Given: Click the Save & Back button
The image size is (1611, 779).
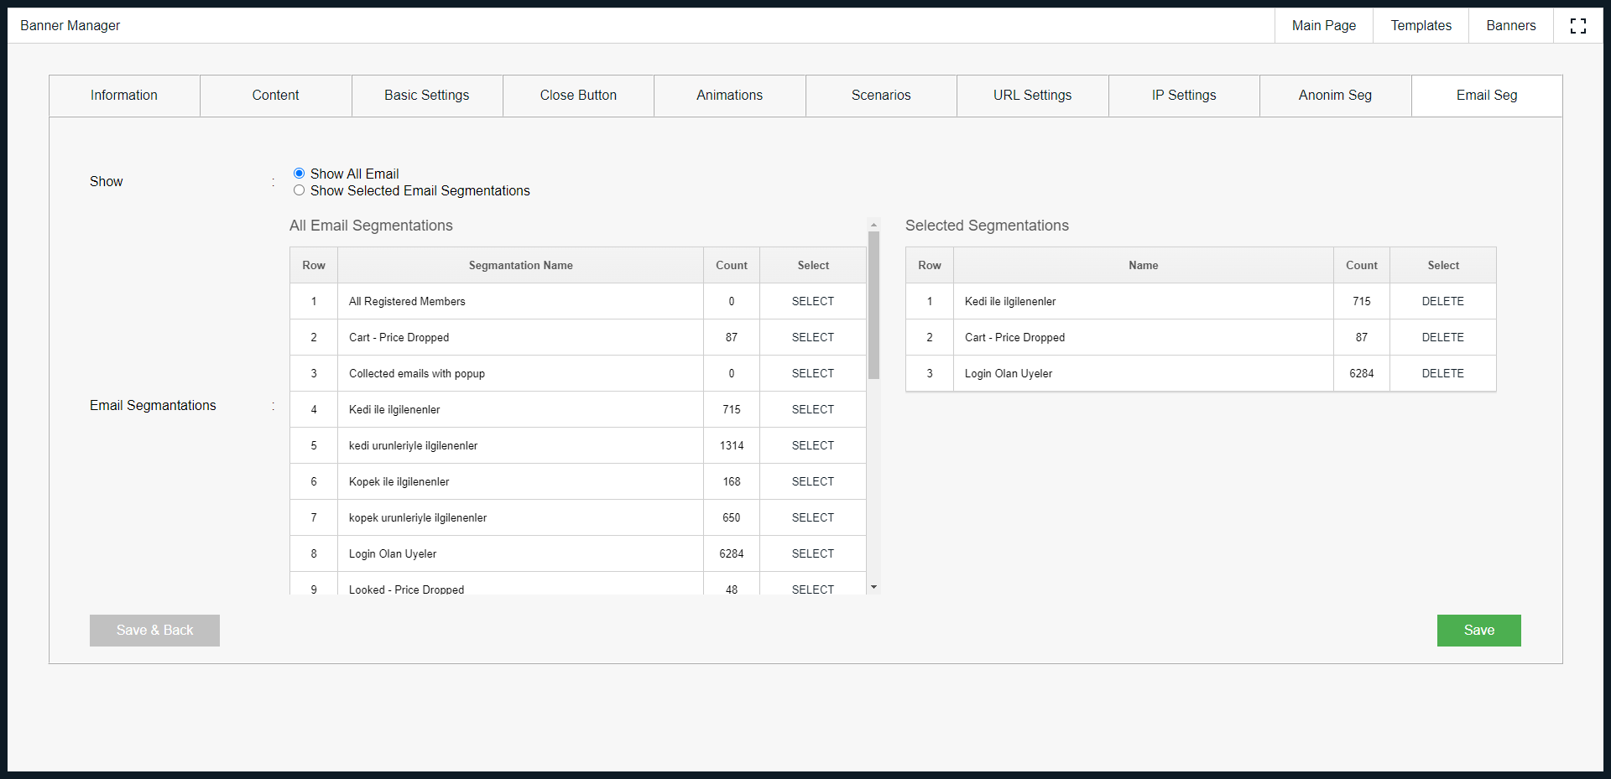Looking at the screenshot, I should tap(154, 631).
